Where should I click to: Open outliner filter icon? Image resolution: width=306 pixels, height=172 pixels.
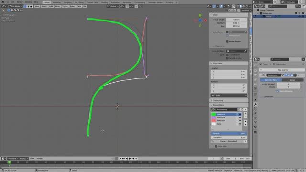297,6
